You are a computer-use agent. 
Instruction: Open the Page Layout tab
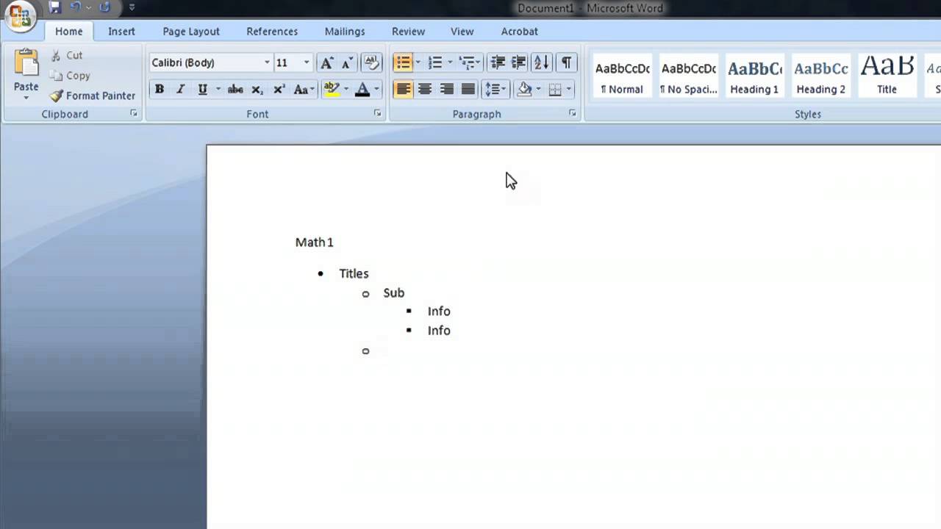pyautogui.click(x=191, y=32)
